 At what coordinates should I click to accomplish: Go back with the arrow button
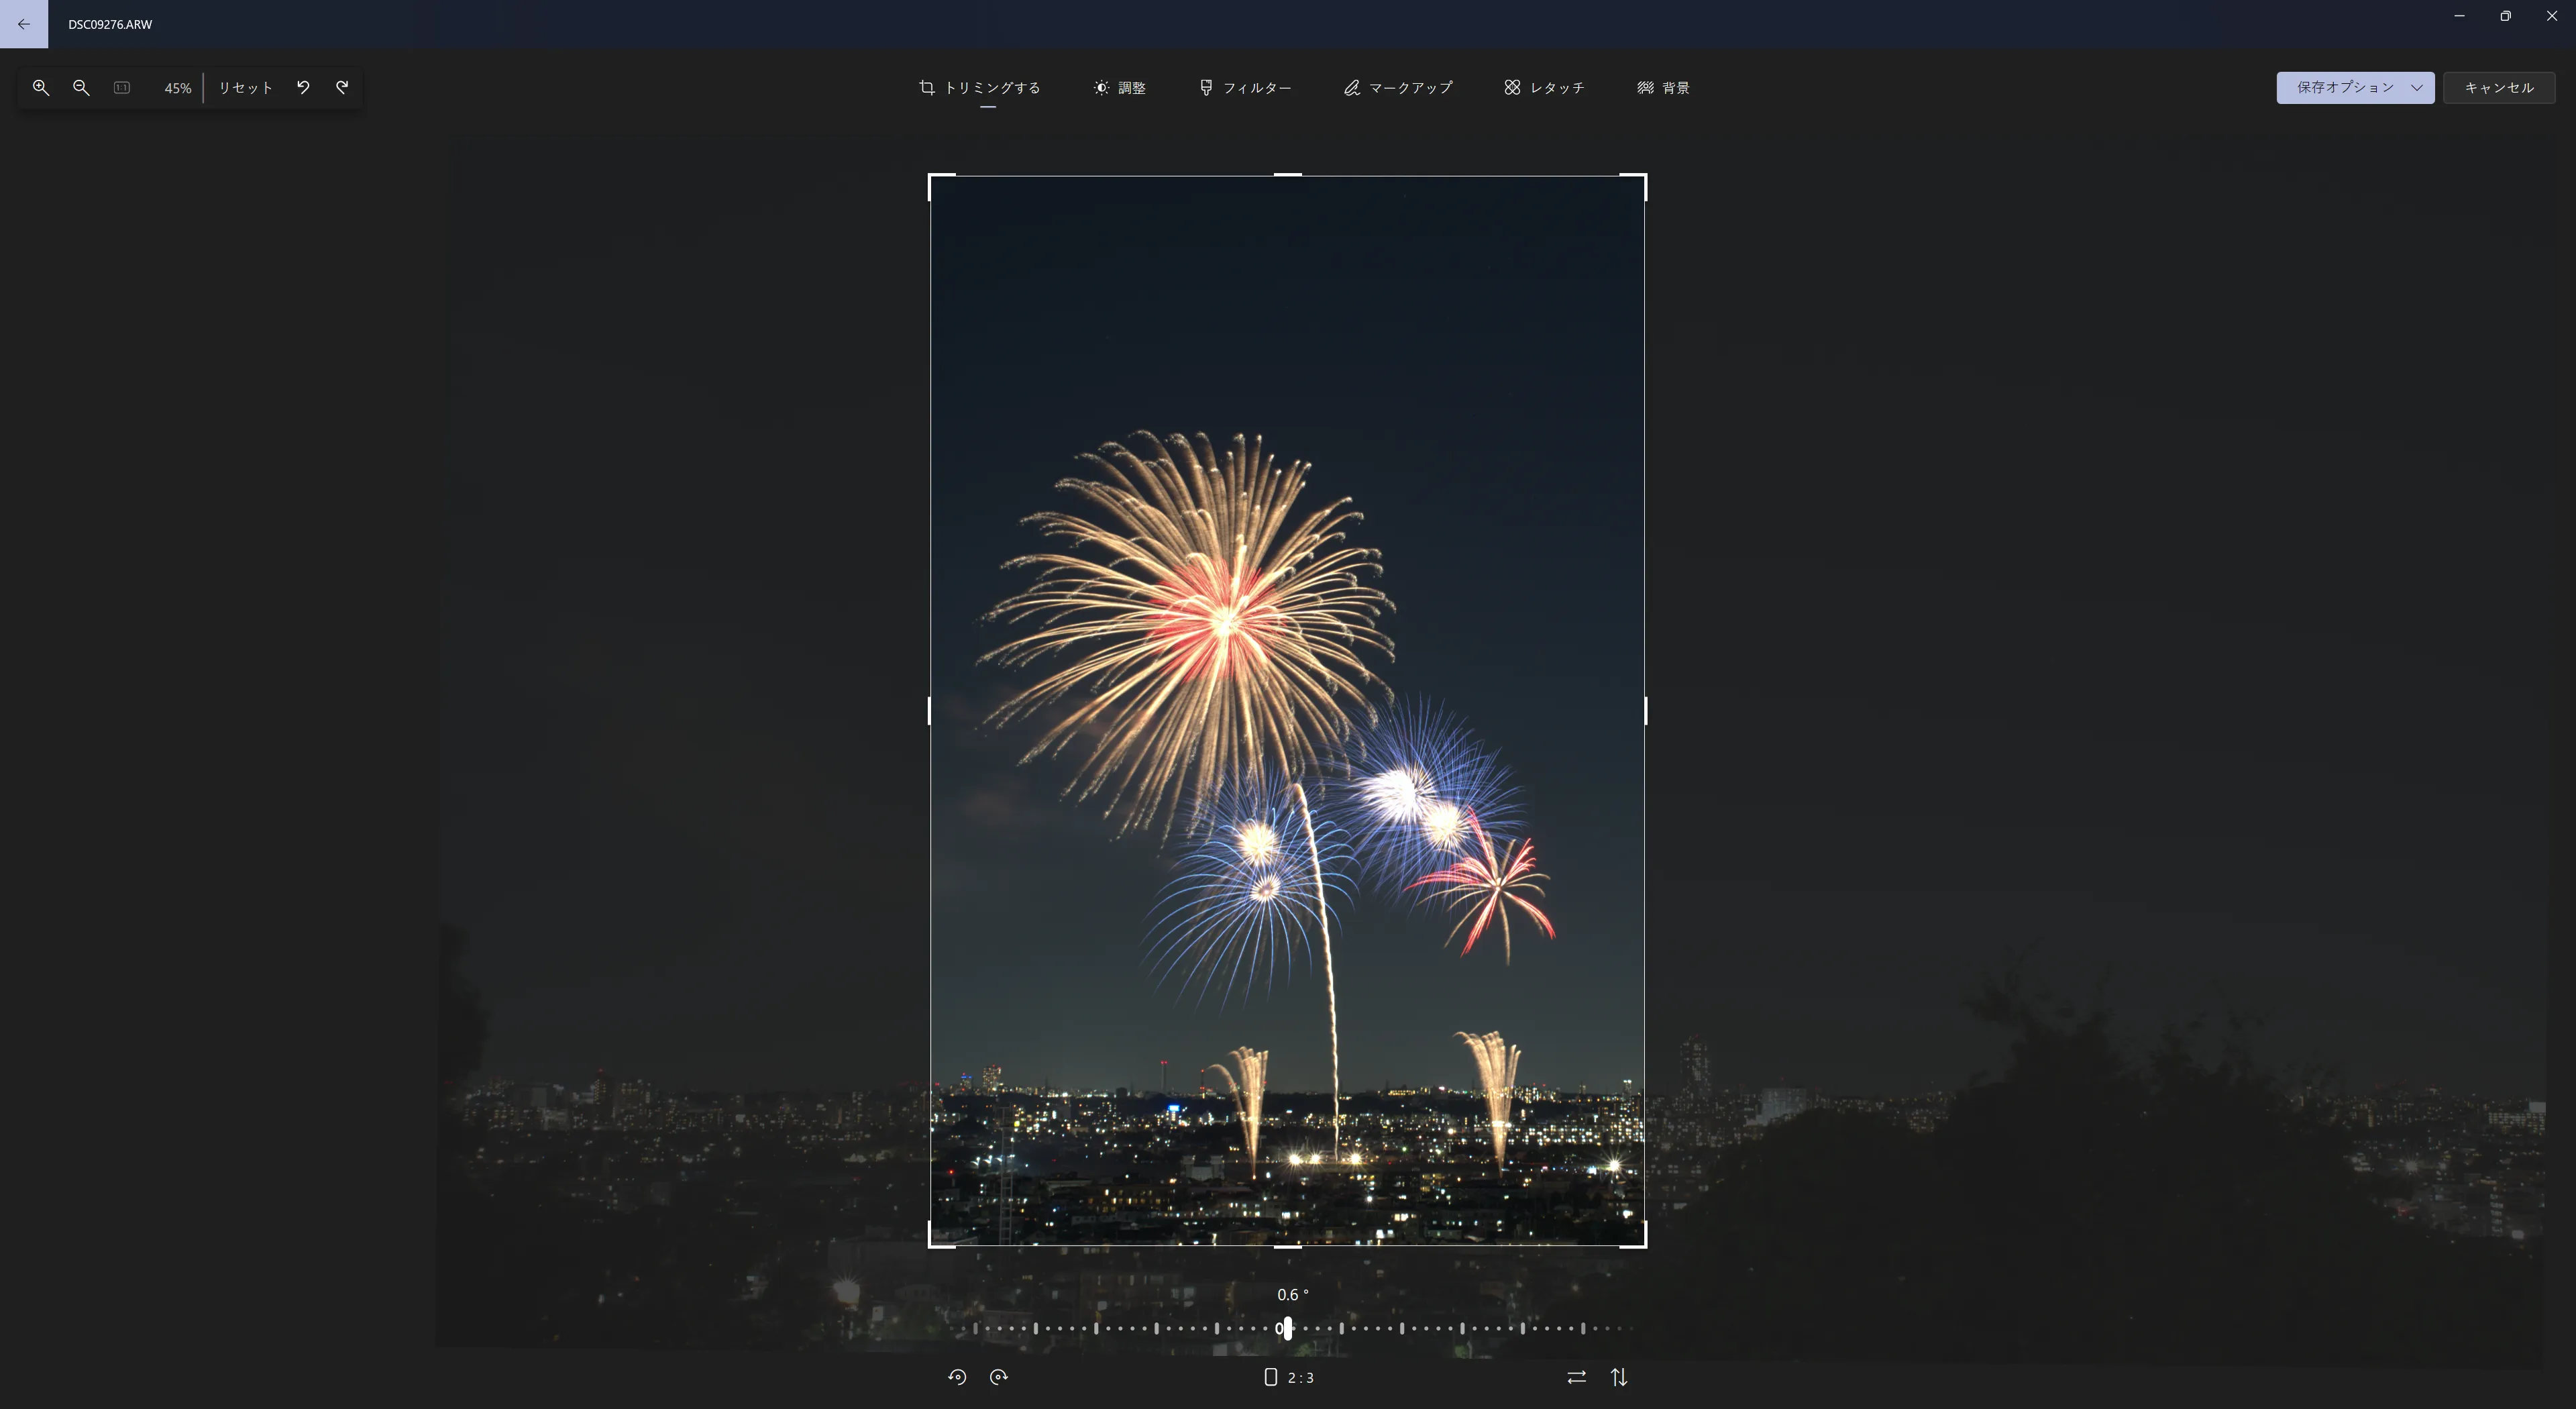(24, 24)
